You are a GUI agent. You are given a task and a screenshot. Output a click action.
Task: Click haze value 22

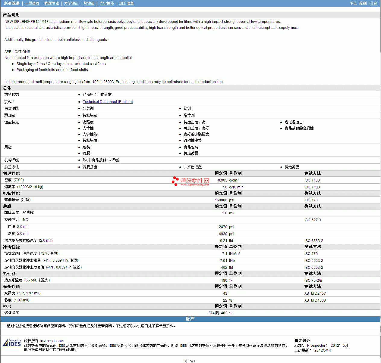225,300
